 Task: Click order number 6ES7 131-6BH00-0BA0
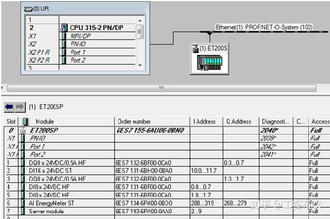click(x=144, y=171)
